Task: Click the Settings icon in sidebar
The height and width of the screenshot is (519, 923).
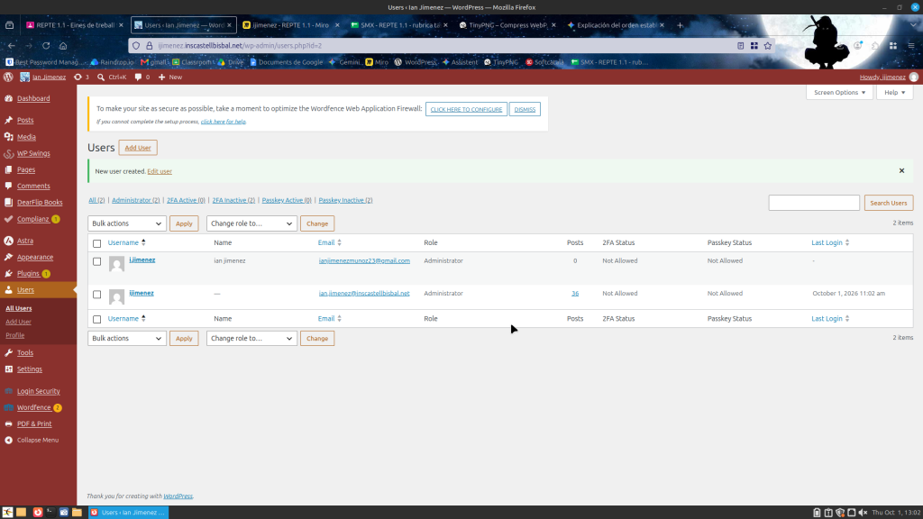Action: [x=9, y=369]
